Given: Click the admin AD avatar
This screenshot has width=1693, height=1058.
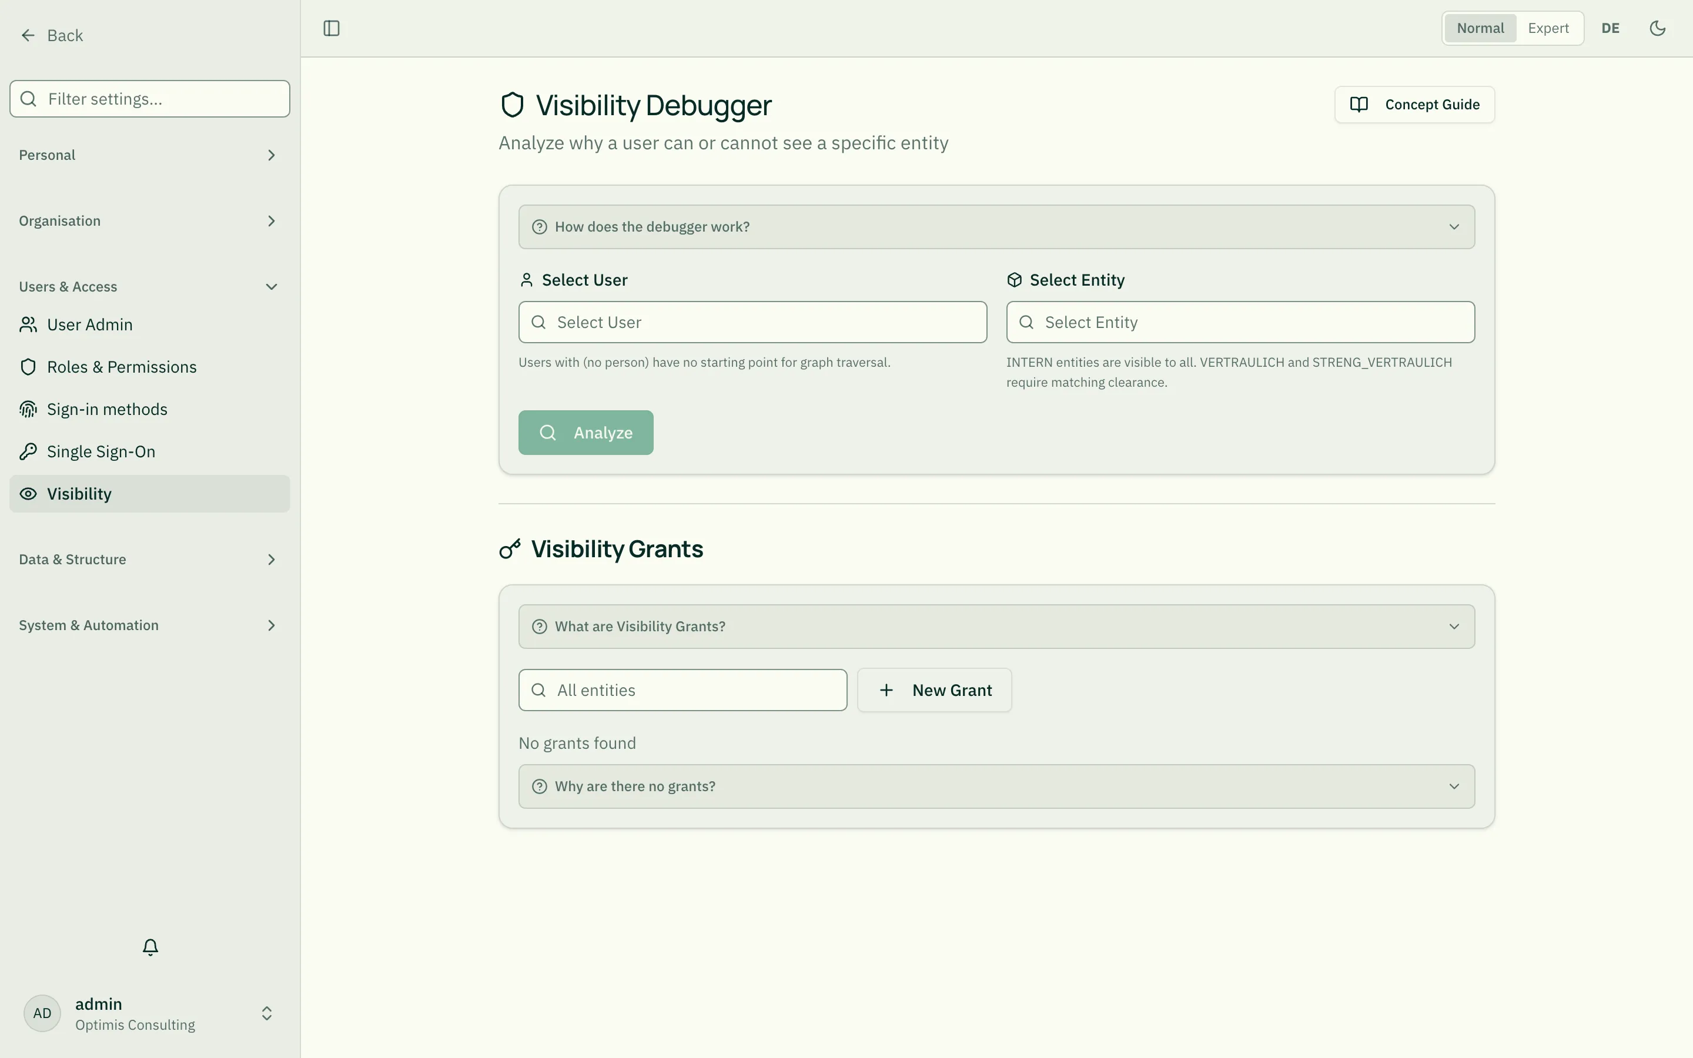Looking at the screenshot, I should [x=42, y=1013].
